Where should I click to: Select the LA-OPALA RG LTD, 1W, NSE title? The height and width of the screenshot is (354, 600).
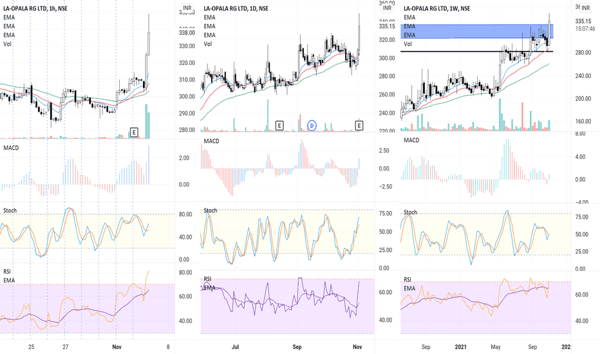coord(437,8)
